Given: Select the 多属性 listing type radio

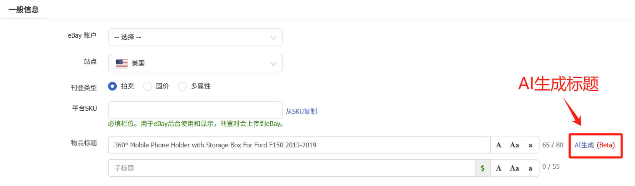Looking at the screenshot, I should [182, 86].
